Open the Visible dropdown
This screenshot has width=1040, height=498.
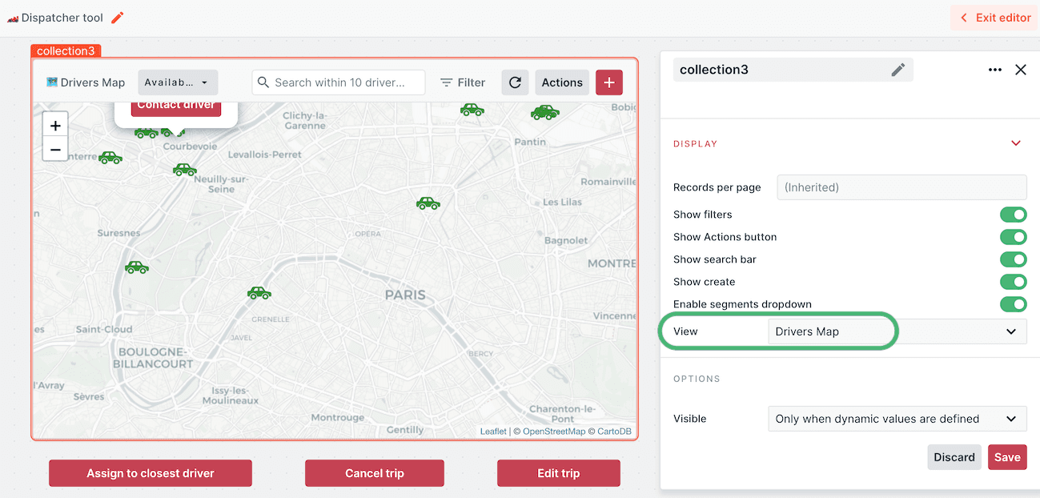click(897, 419)
